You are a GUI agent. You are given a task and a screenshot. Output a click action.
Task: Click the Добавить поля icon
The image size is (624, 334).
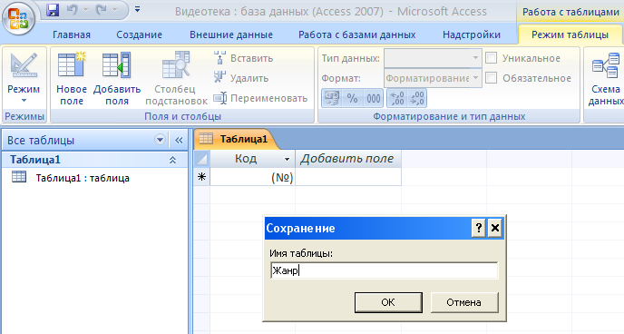point(117,64)
